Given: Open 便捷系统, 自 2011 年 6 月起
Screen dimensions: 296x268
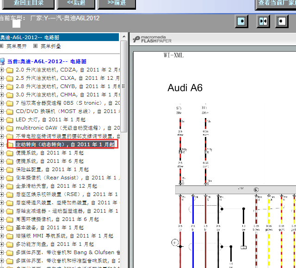Looking at the screenshot, I should click(x=49, y=161).
